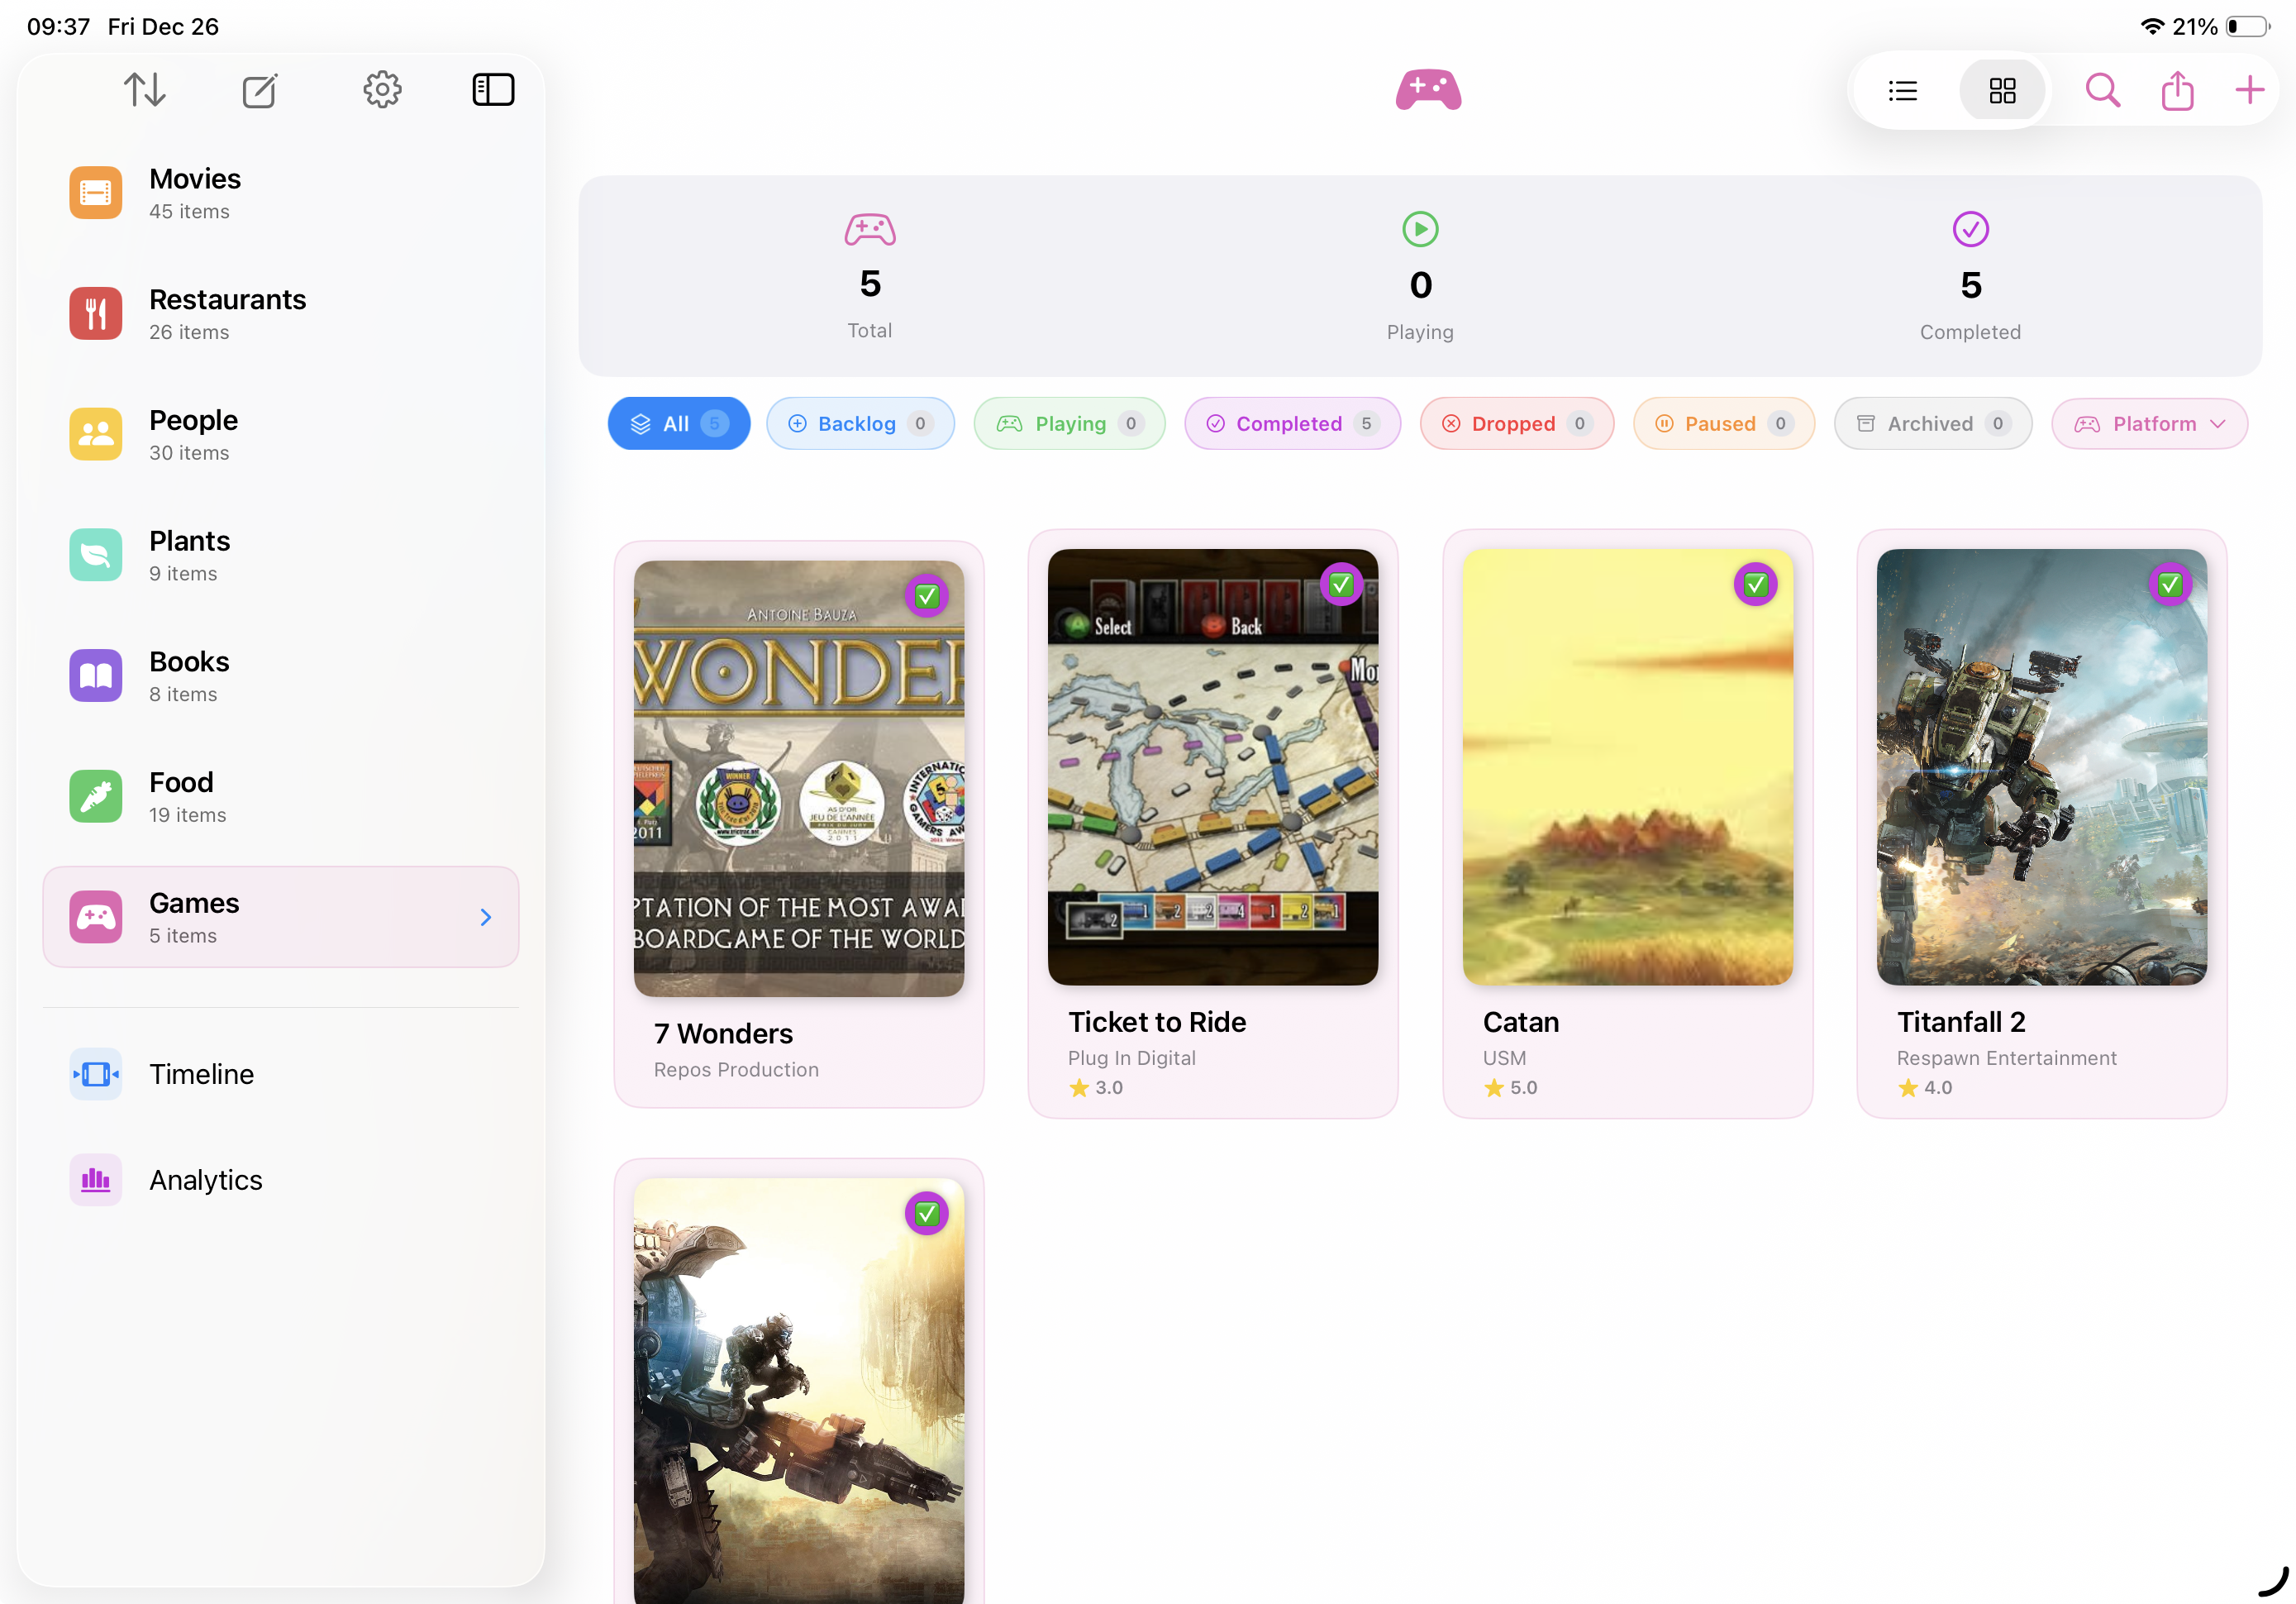
Task: Open Analytics from the sidebar
Action: click(205, 1180)
